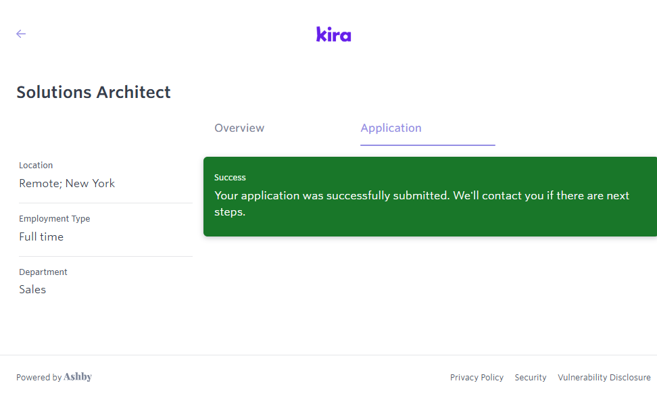Click the purple underline below Application tab
The width and height of the screenshot is (657, 400).
tap(427, 145)
